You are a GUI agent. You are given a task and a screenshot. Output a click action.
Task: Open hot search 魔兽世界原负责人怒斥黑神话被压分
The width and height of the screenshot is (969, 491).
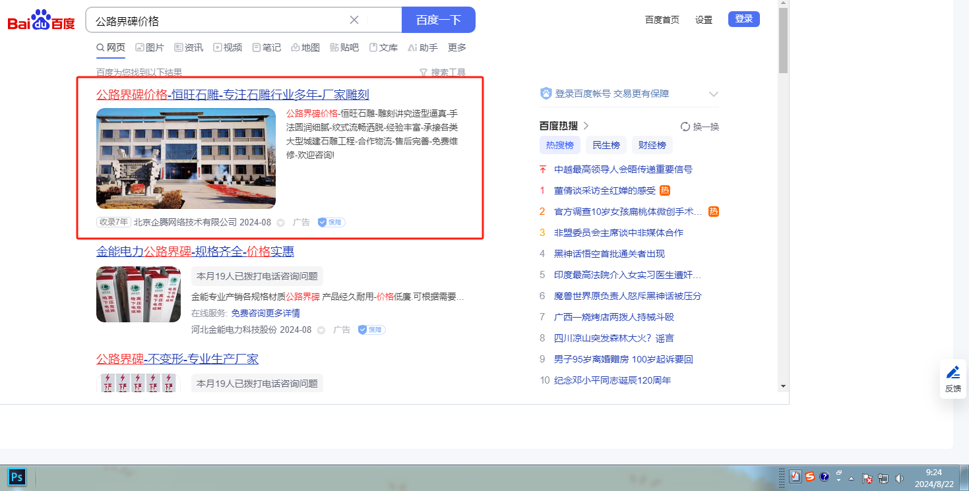(x=628, y=296)
